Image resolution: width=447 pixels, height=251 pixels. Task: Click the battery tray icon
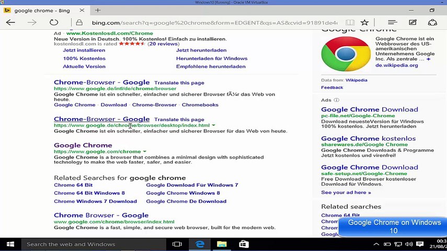coord(387,244)
